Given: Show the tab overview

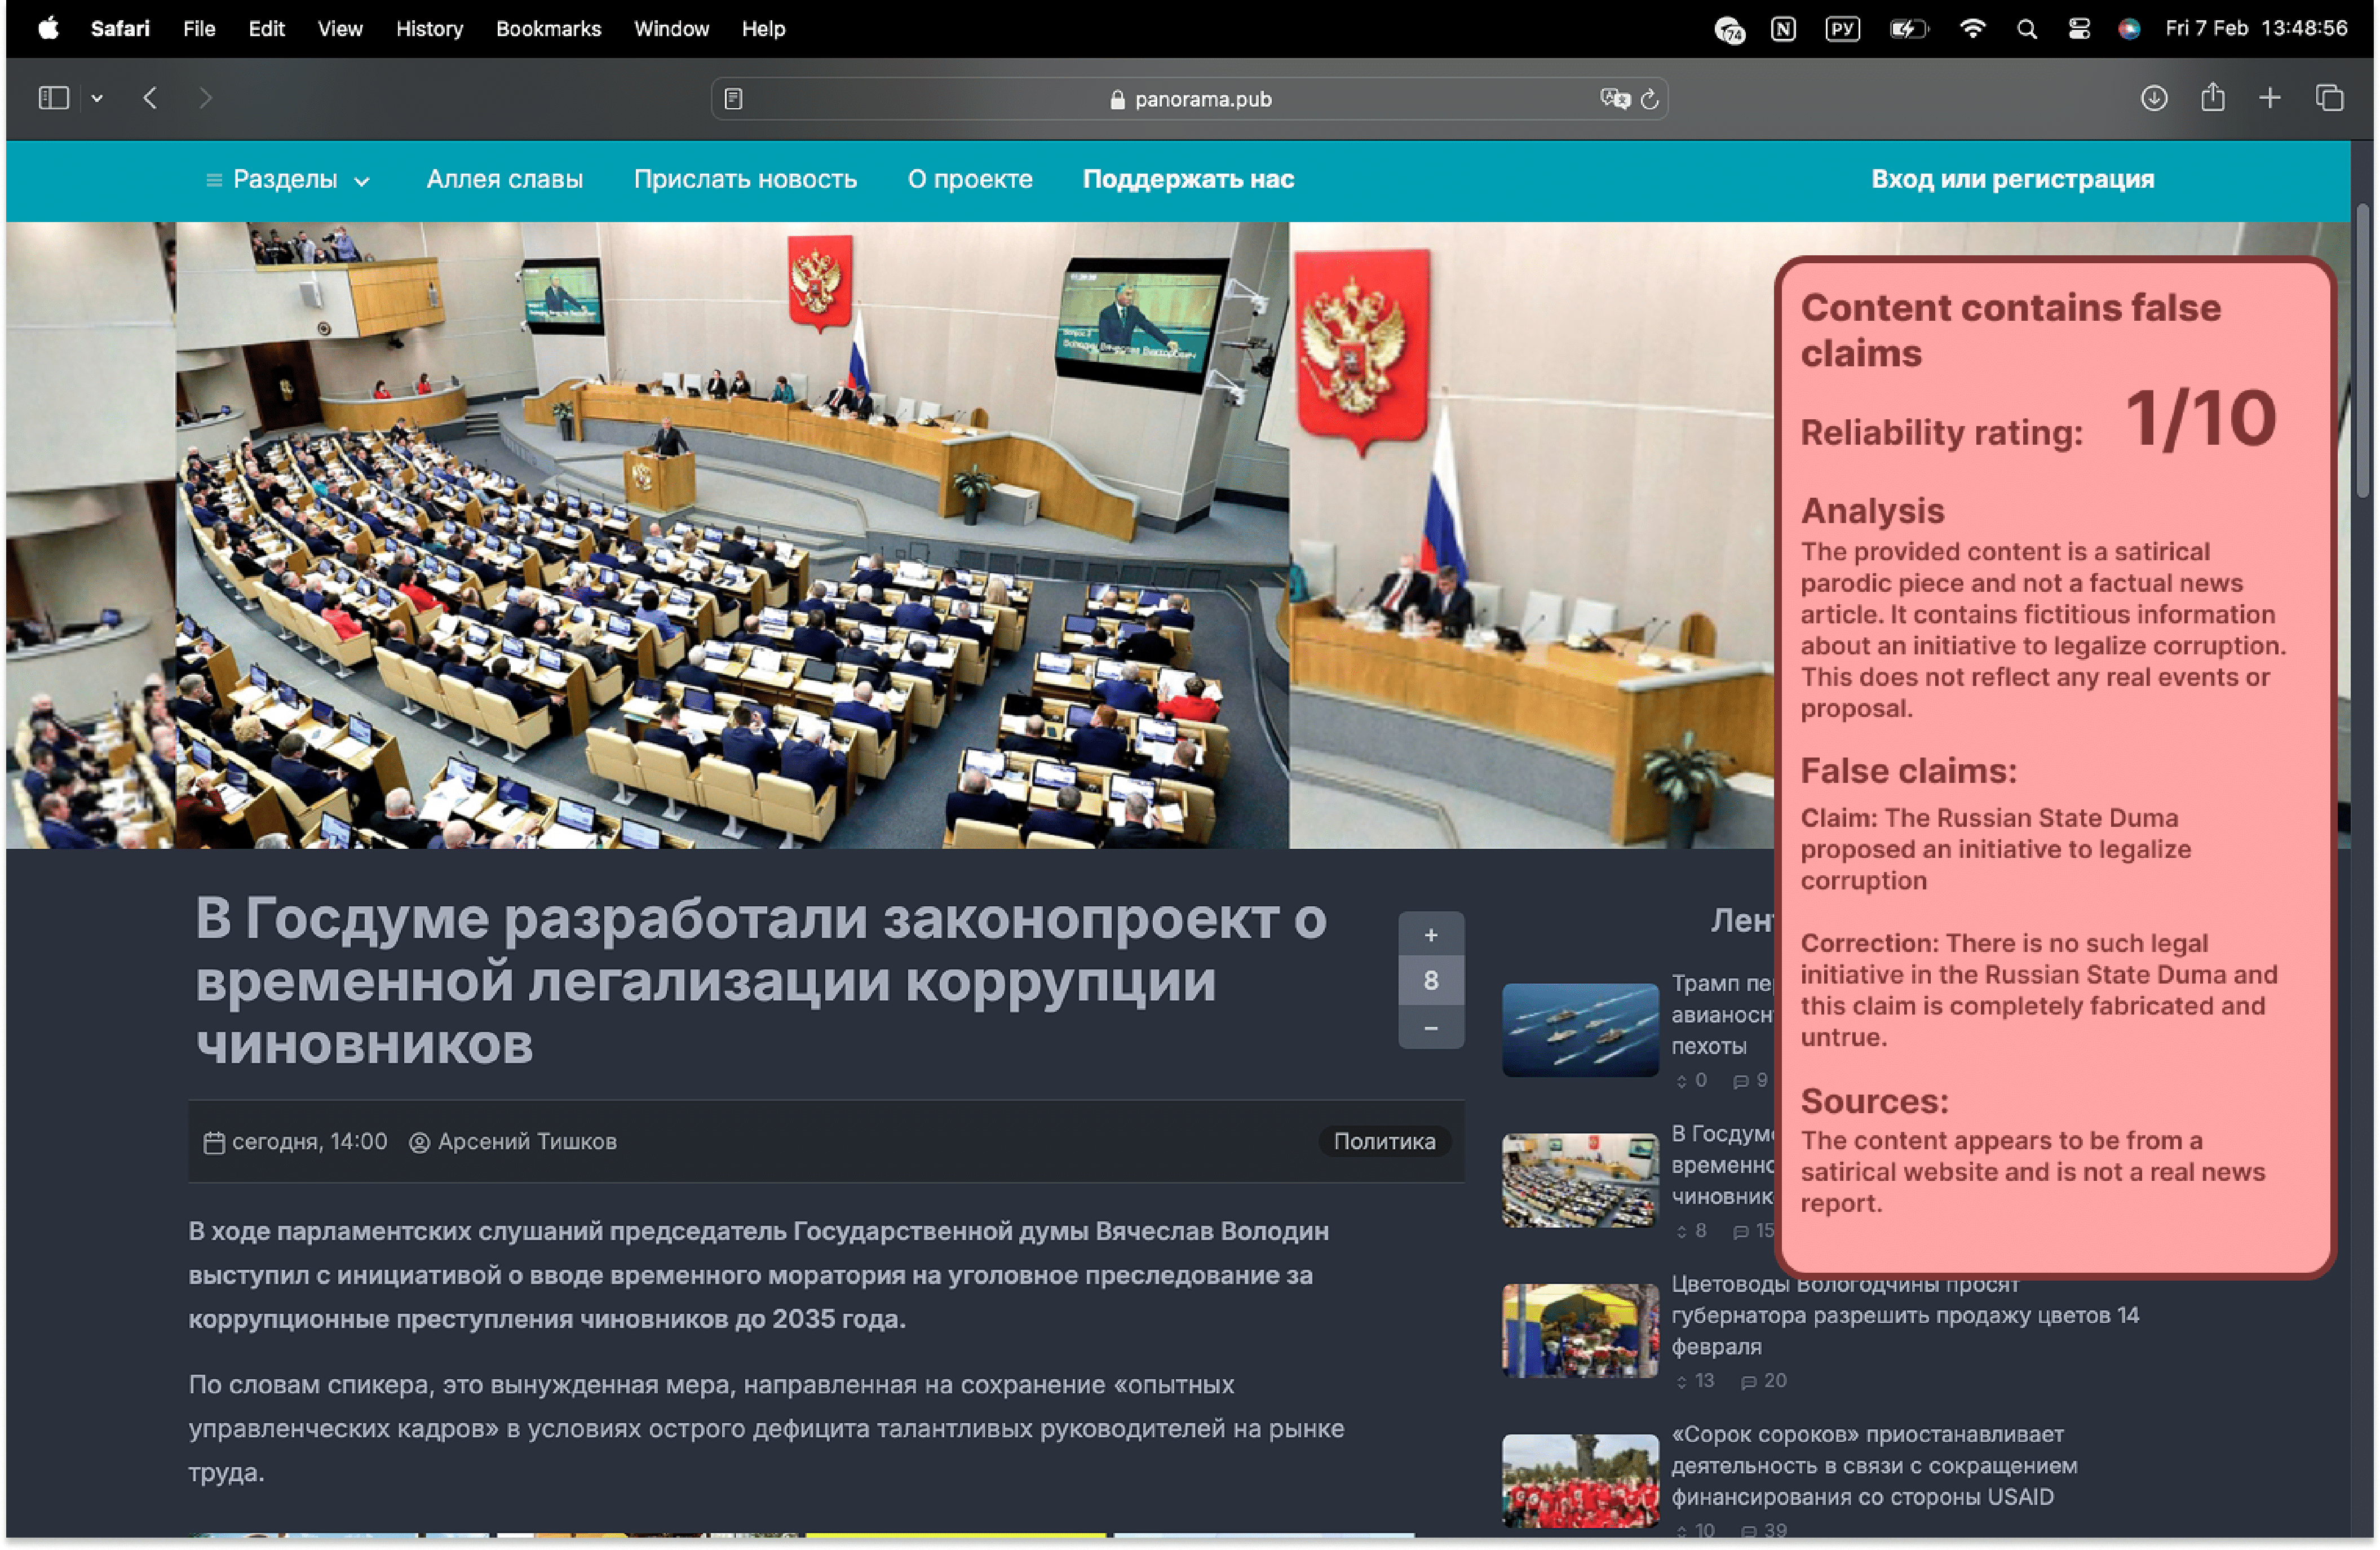Looking at the screenshot, I should click(2329, 98).
